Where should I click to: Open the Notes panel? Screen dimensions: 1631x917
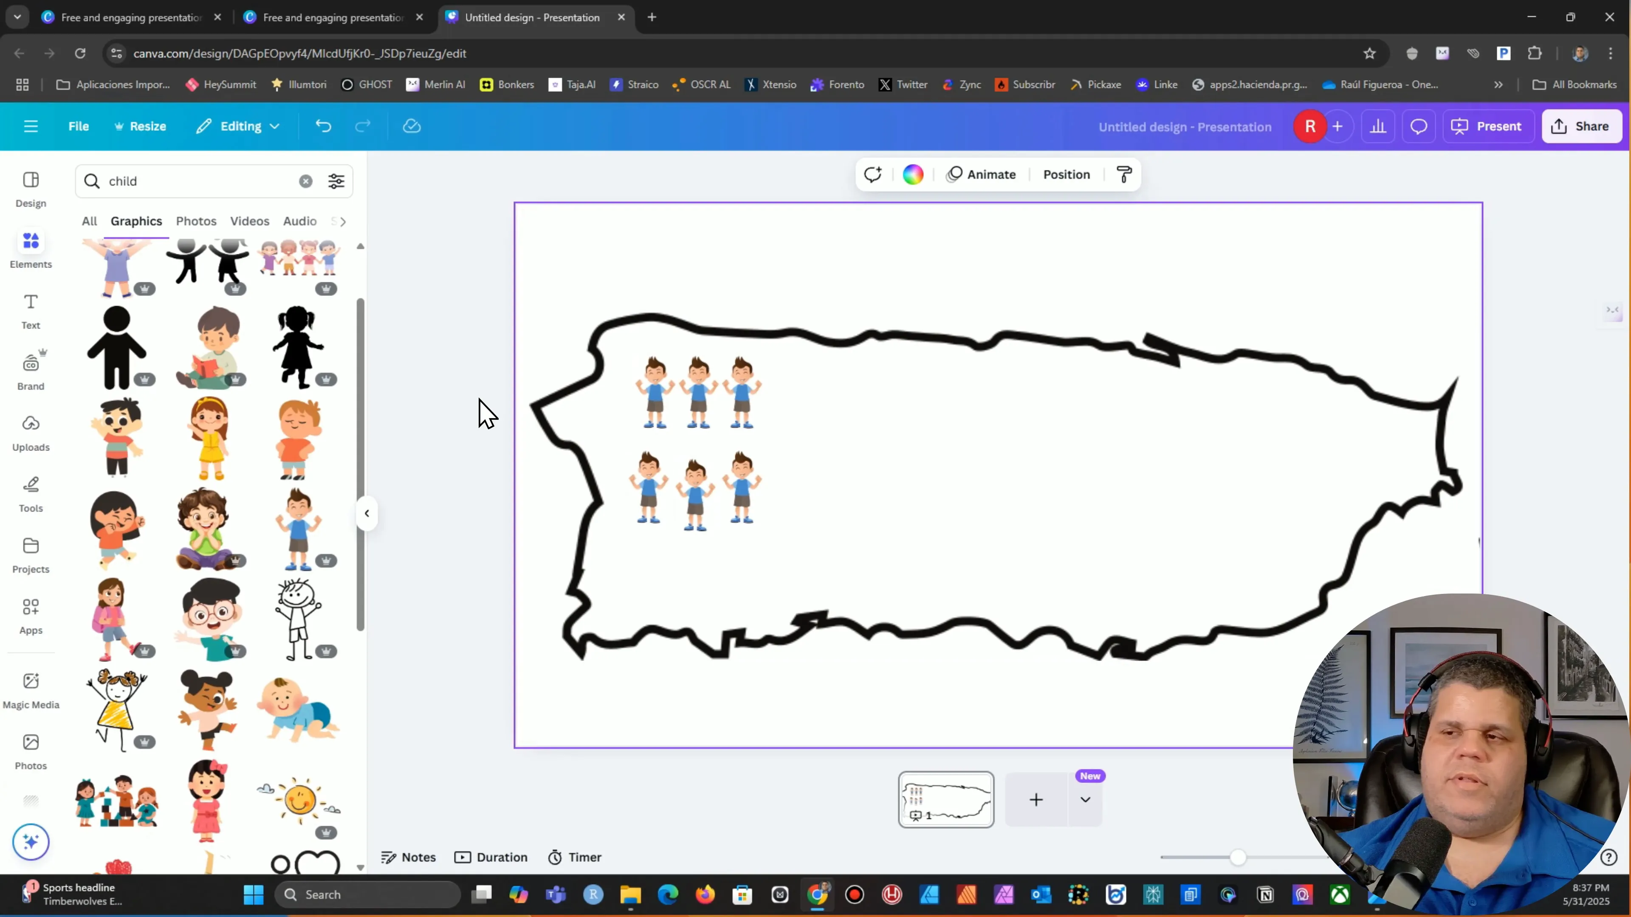click(408, 857)
